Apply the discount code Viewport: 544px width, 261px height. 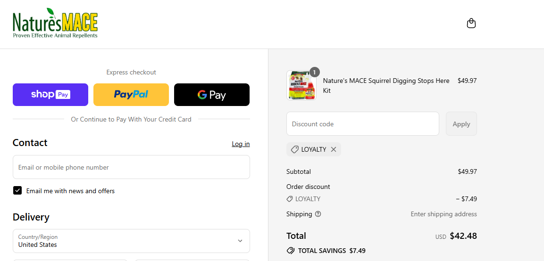pos(461,124)
